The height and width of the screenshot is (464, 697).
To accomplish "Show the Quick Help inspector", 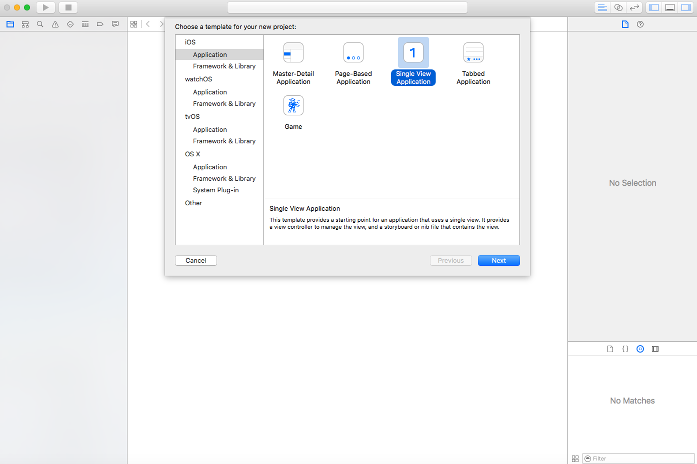I will click(640, 24).
